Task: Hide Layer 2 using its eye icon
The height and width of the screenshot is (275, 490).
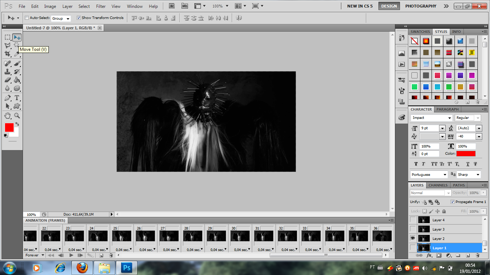Action: [x=413, y=238]
